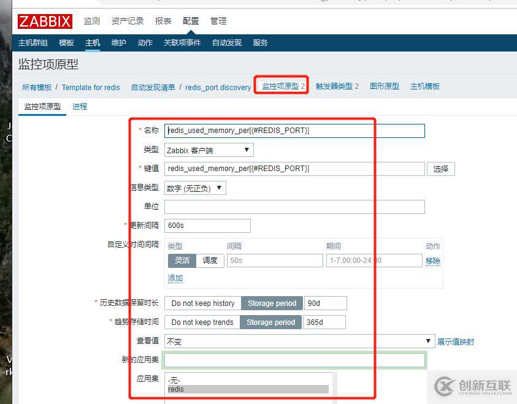
Task: Focus the 365d trends field
Action: pyautogui.click(x=324, y=322)
